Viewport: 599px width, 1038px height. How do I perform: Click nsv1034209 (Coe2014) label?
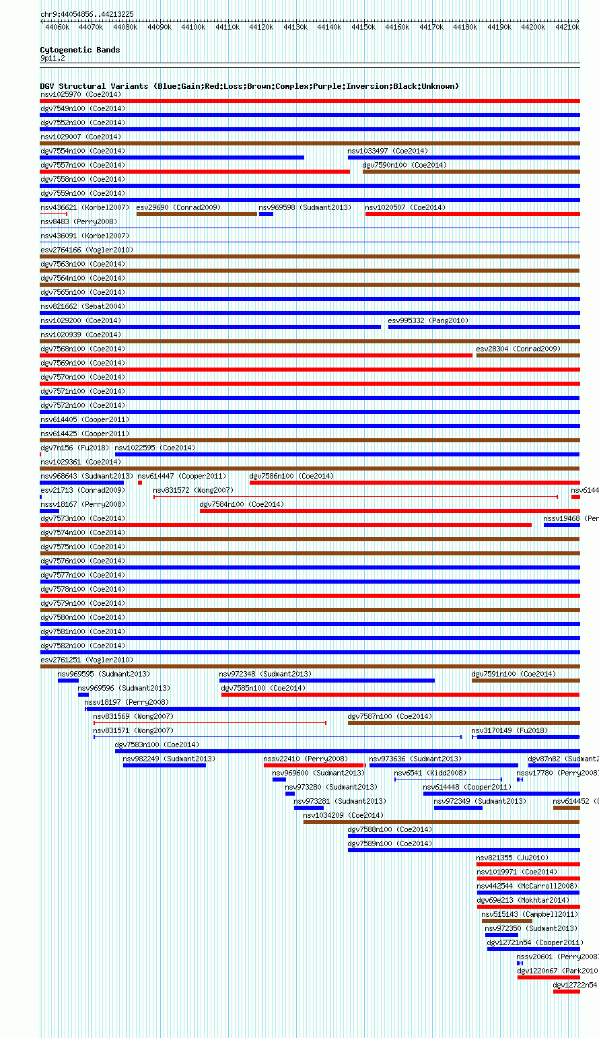coord(343,816)
